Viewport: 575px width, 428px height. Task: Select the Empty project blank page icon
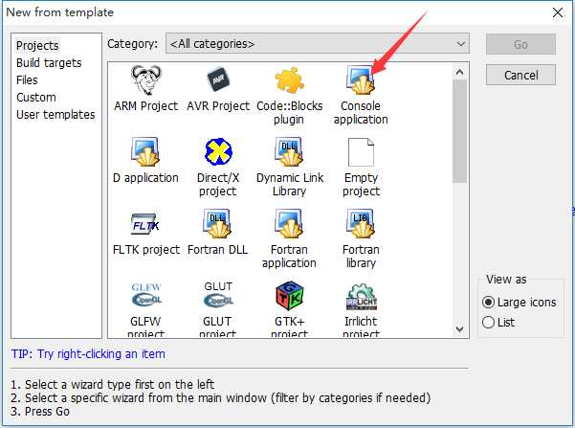click(361, 151)
